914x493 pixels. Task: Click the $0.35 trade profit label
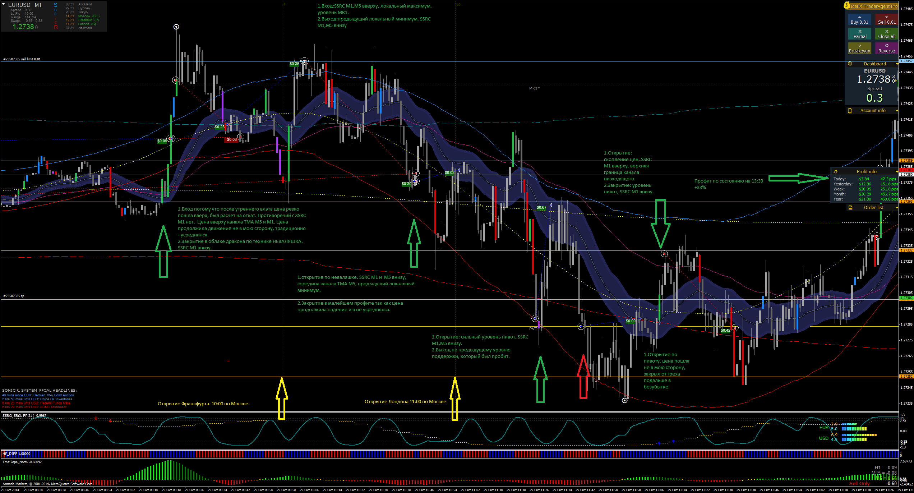click(x=294, y=64)
